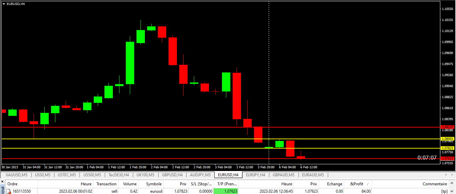Select the yellow 1.08003 price label

click(448, 139)
